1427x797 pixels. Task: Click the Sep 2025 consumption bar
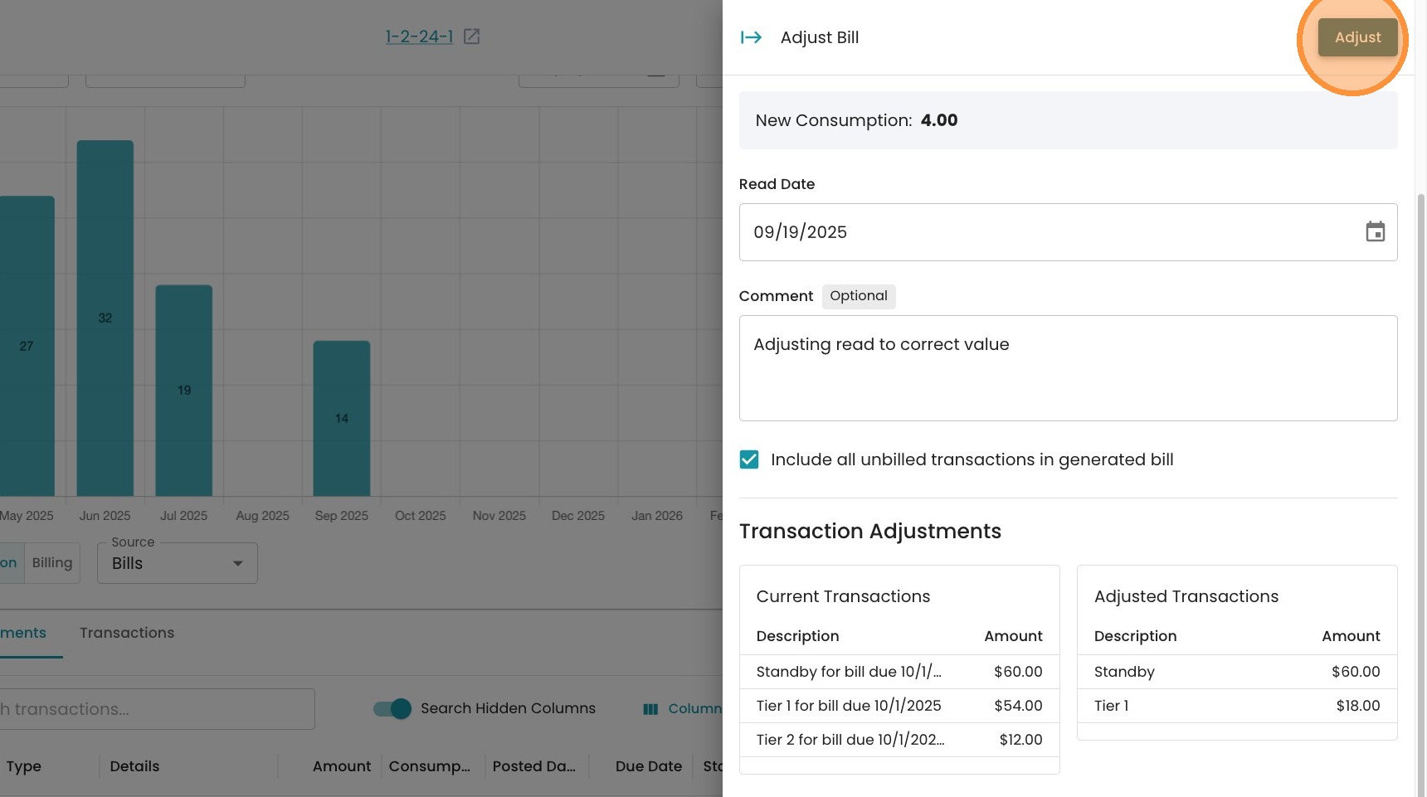341,418
